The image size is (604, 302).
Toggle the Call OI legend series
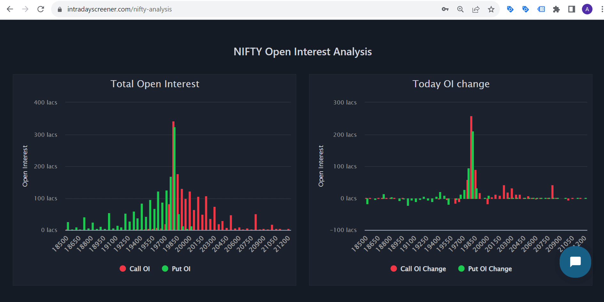(135, 269)
